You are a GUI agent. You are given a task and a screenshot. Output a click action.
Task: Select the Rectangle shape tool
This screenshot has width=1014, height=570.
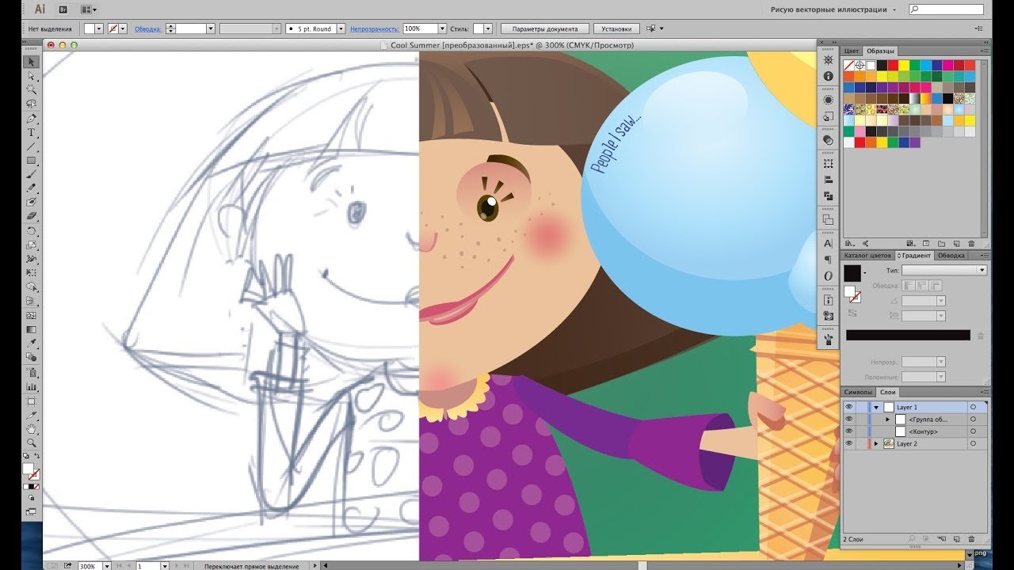32,161
